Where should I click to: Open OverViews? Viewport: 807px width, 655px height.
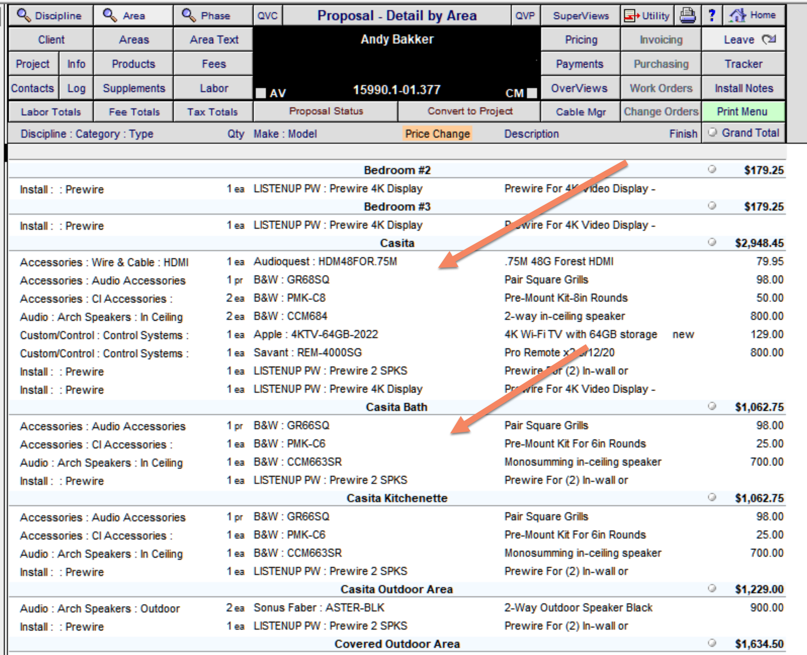click(580, 88)
